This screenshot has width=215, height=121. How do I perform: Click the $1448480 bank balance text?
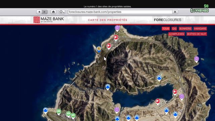200,10
